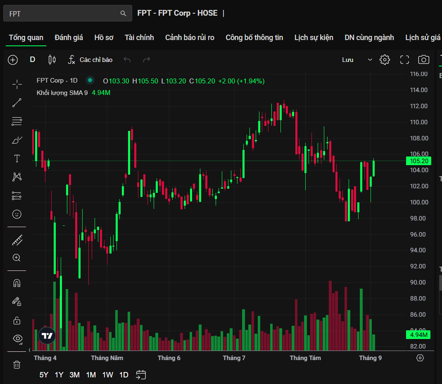Click the FPT - FPT Corp - HOSE title
Viewport: 442px width, 384px height.
coord(177,13)
